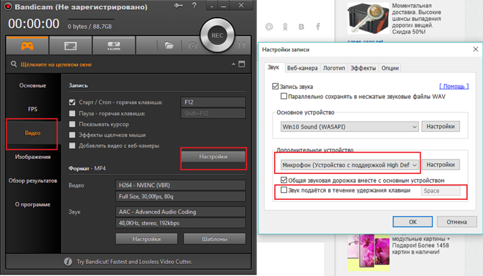This screenshot has width=483, height=276.
Task: Enable Пауза hotkey checkbox
Action: point(72,114)
